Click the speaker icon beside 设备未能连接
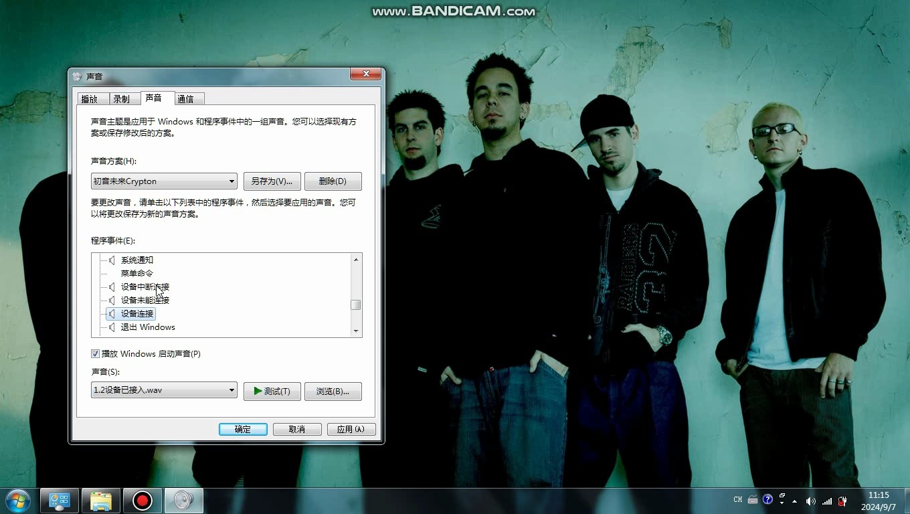The height and width of the screenshot is (514, 910). (112, 300)
